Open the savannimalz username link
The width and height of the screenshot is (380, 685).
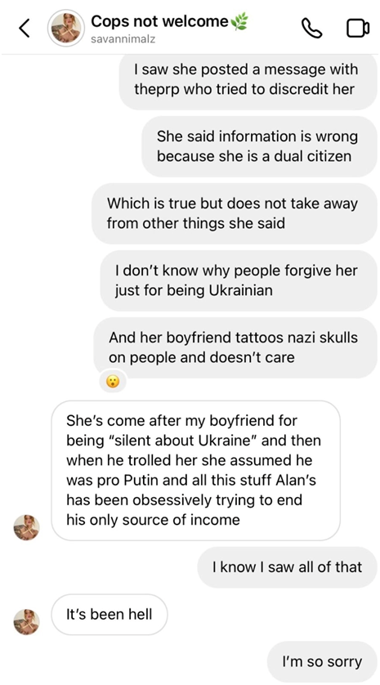(123, 39)
